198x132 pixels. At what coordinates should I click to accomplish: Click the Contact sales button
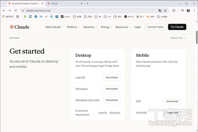coord(155,27)
